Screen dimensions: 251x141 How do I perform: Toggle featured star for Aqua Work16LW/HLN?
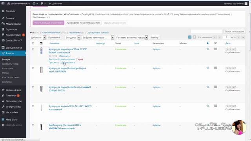point(207,68)
